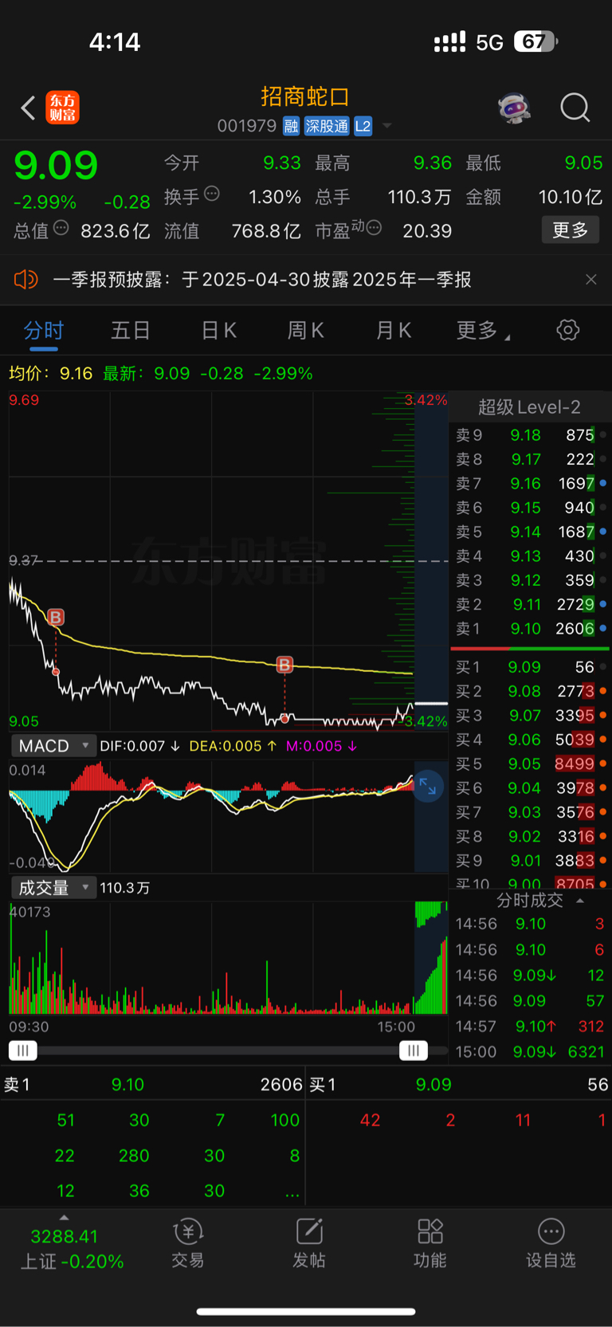
Task: Open chart settings gear icon
Action: pos(568,329)
